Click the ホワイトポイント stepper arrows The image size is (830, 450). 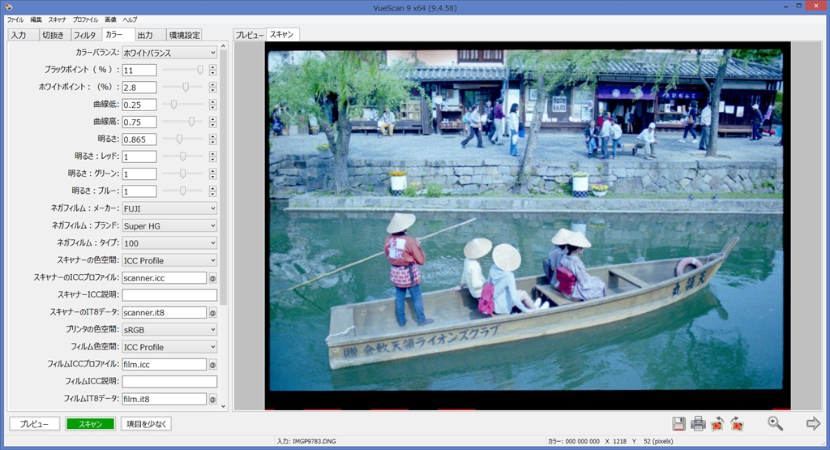[212, 87]
